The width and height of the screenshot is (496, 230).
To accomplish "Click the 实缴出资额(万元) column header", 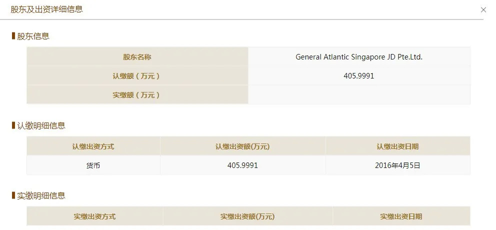I will pos(247,216).
